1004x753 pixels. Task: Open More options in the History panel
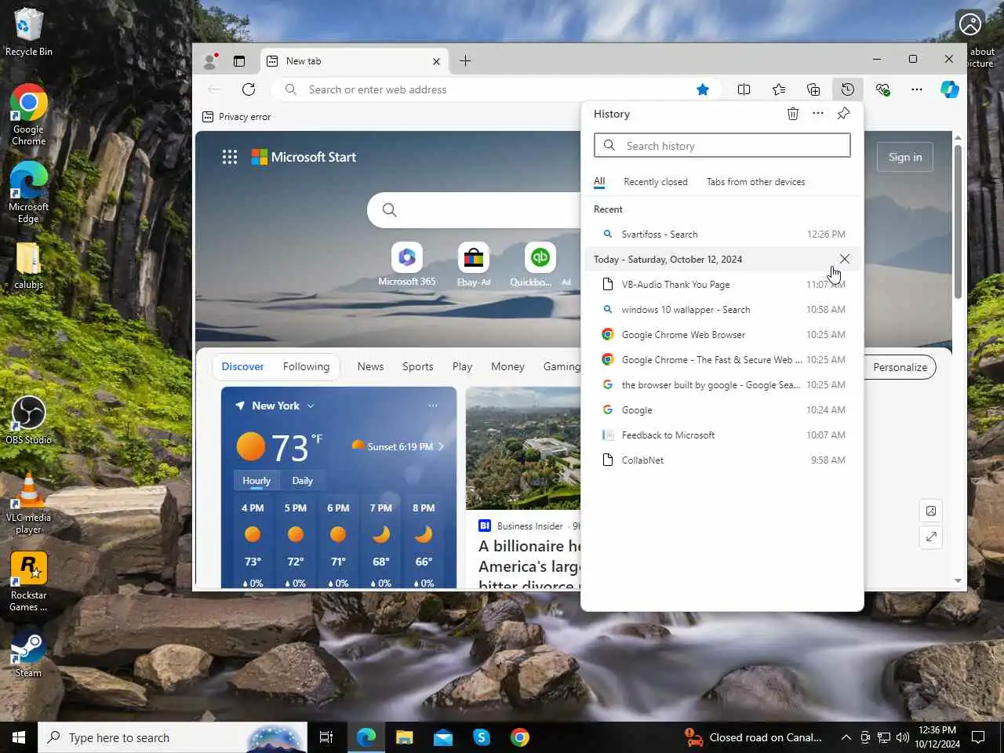[818, 114]
